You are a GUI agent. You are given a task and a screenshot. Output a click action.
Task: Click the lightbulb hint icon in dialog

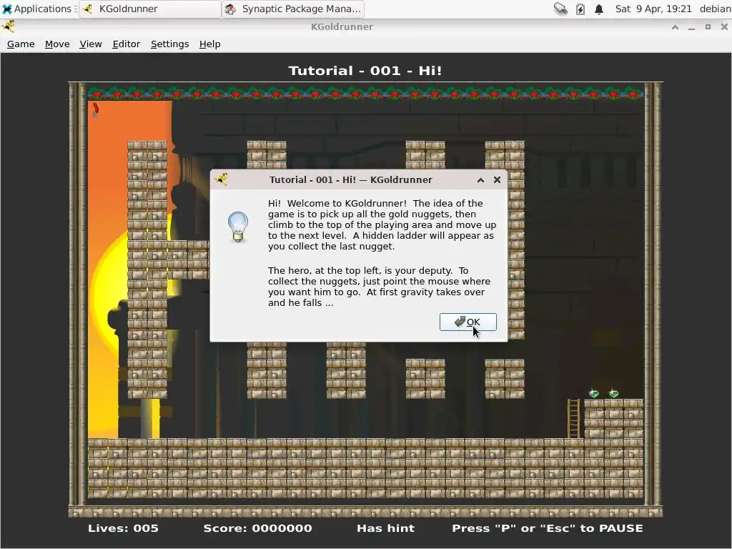point(238,227)
